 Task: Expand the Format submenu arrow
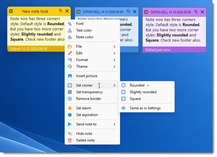point(115,60)
